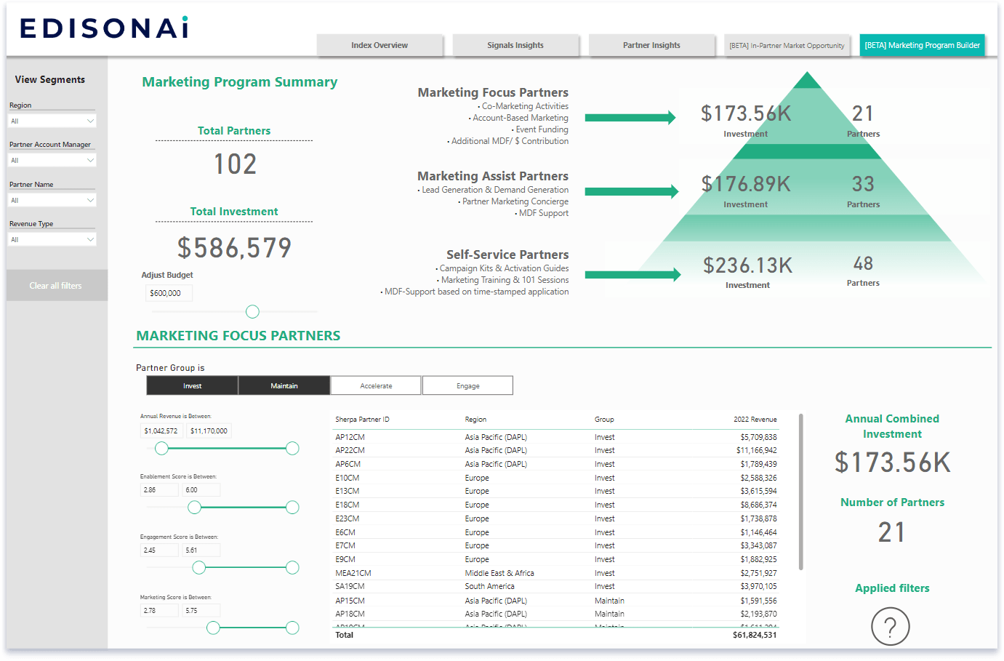This screenshot has height=661, width=1004.
Task: Click the Self-Service Partners heading
Action: (507, 255)
